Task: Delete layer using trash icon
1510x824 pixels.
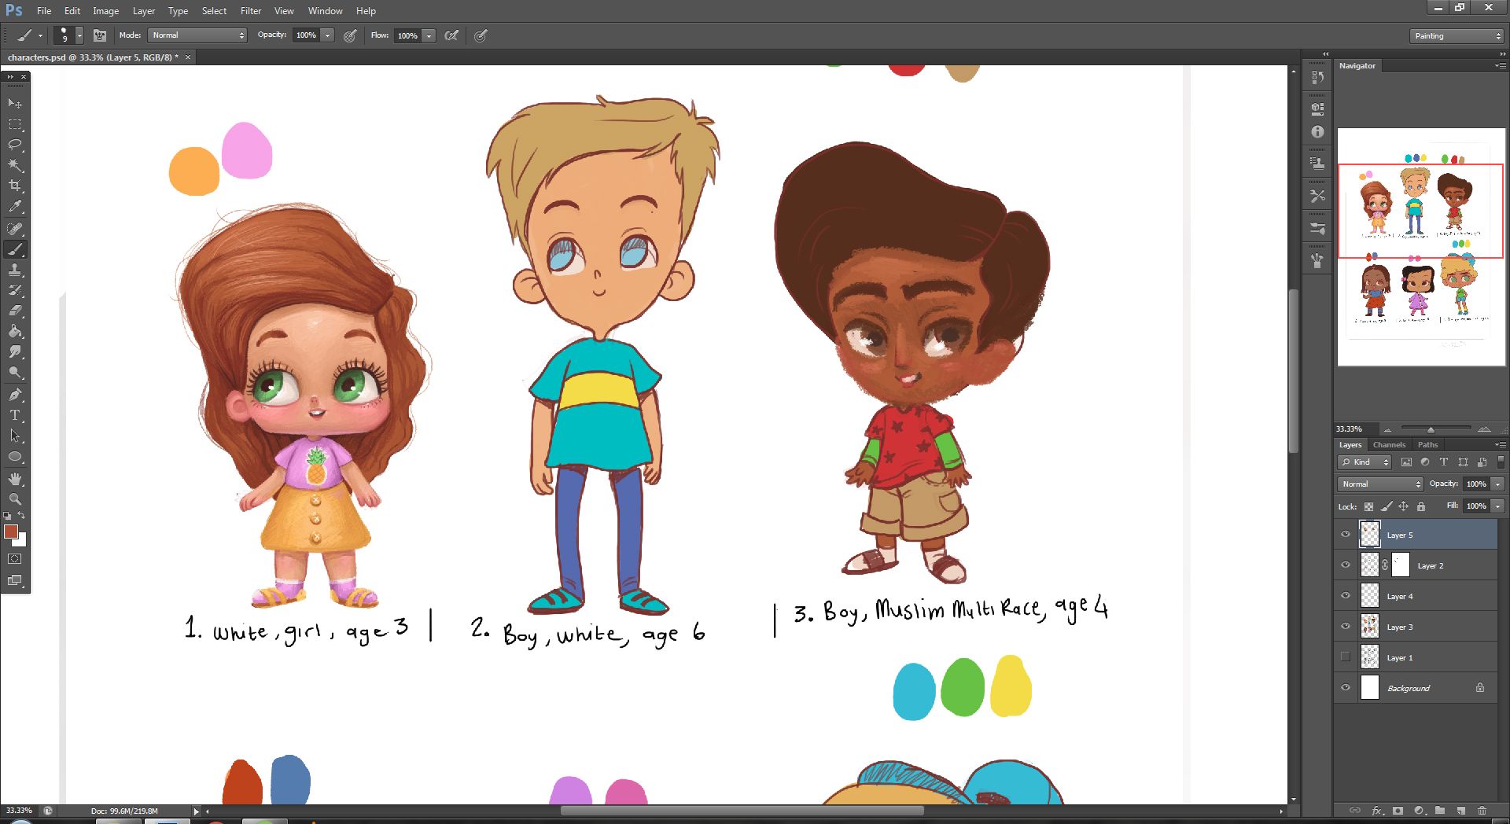Action: click(1482, 810)
